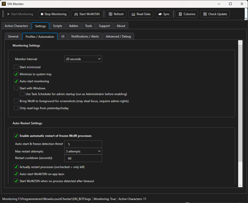Open the Monitor Interval dropdown
Screen dimensions: 248x203
coord(83,59)
